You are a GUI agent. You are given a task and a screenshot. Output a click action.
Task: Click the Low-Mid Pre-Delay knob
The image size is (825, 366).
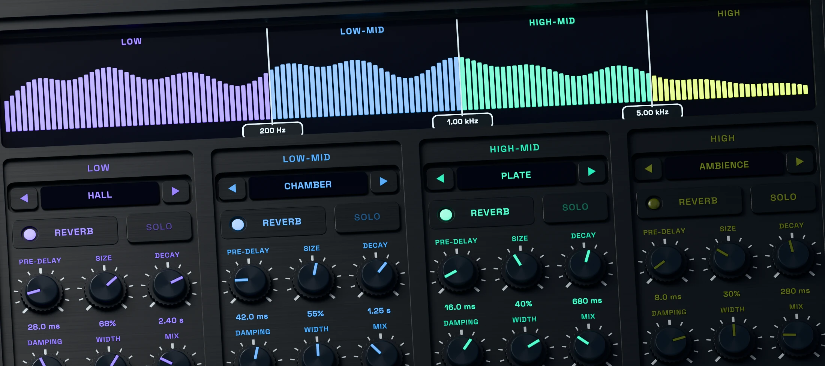[x=250, y=281]
